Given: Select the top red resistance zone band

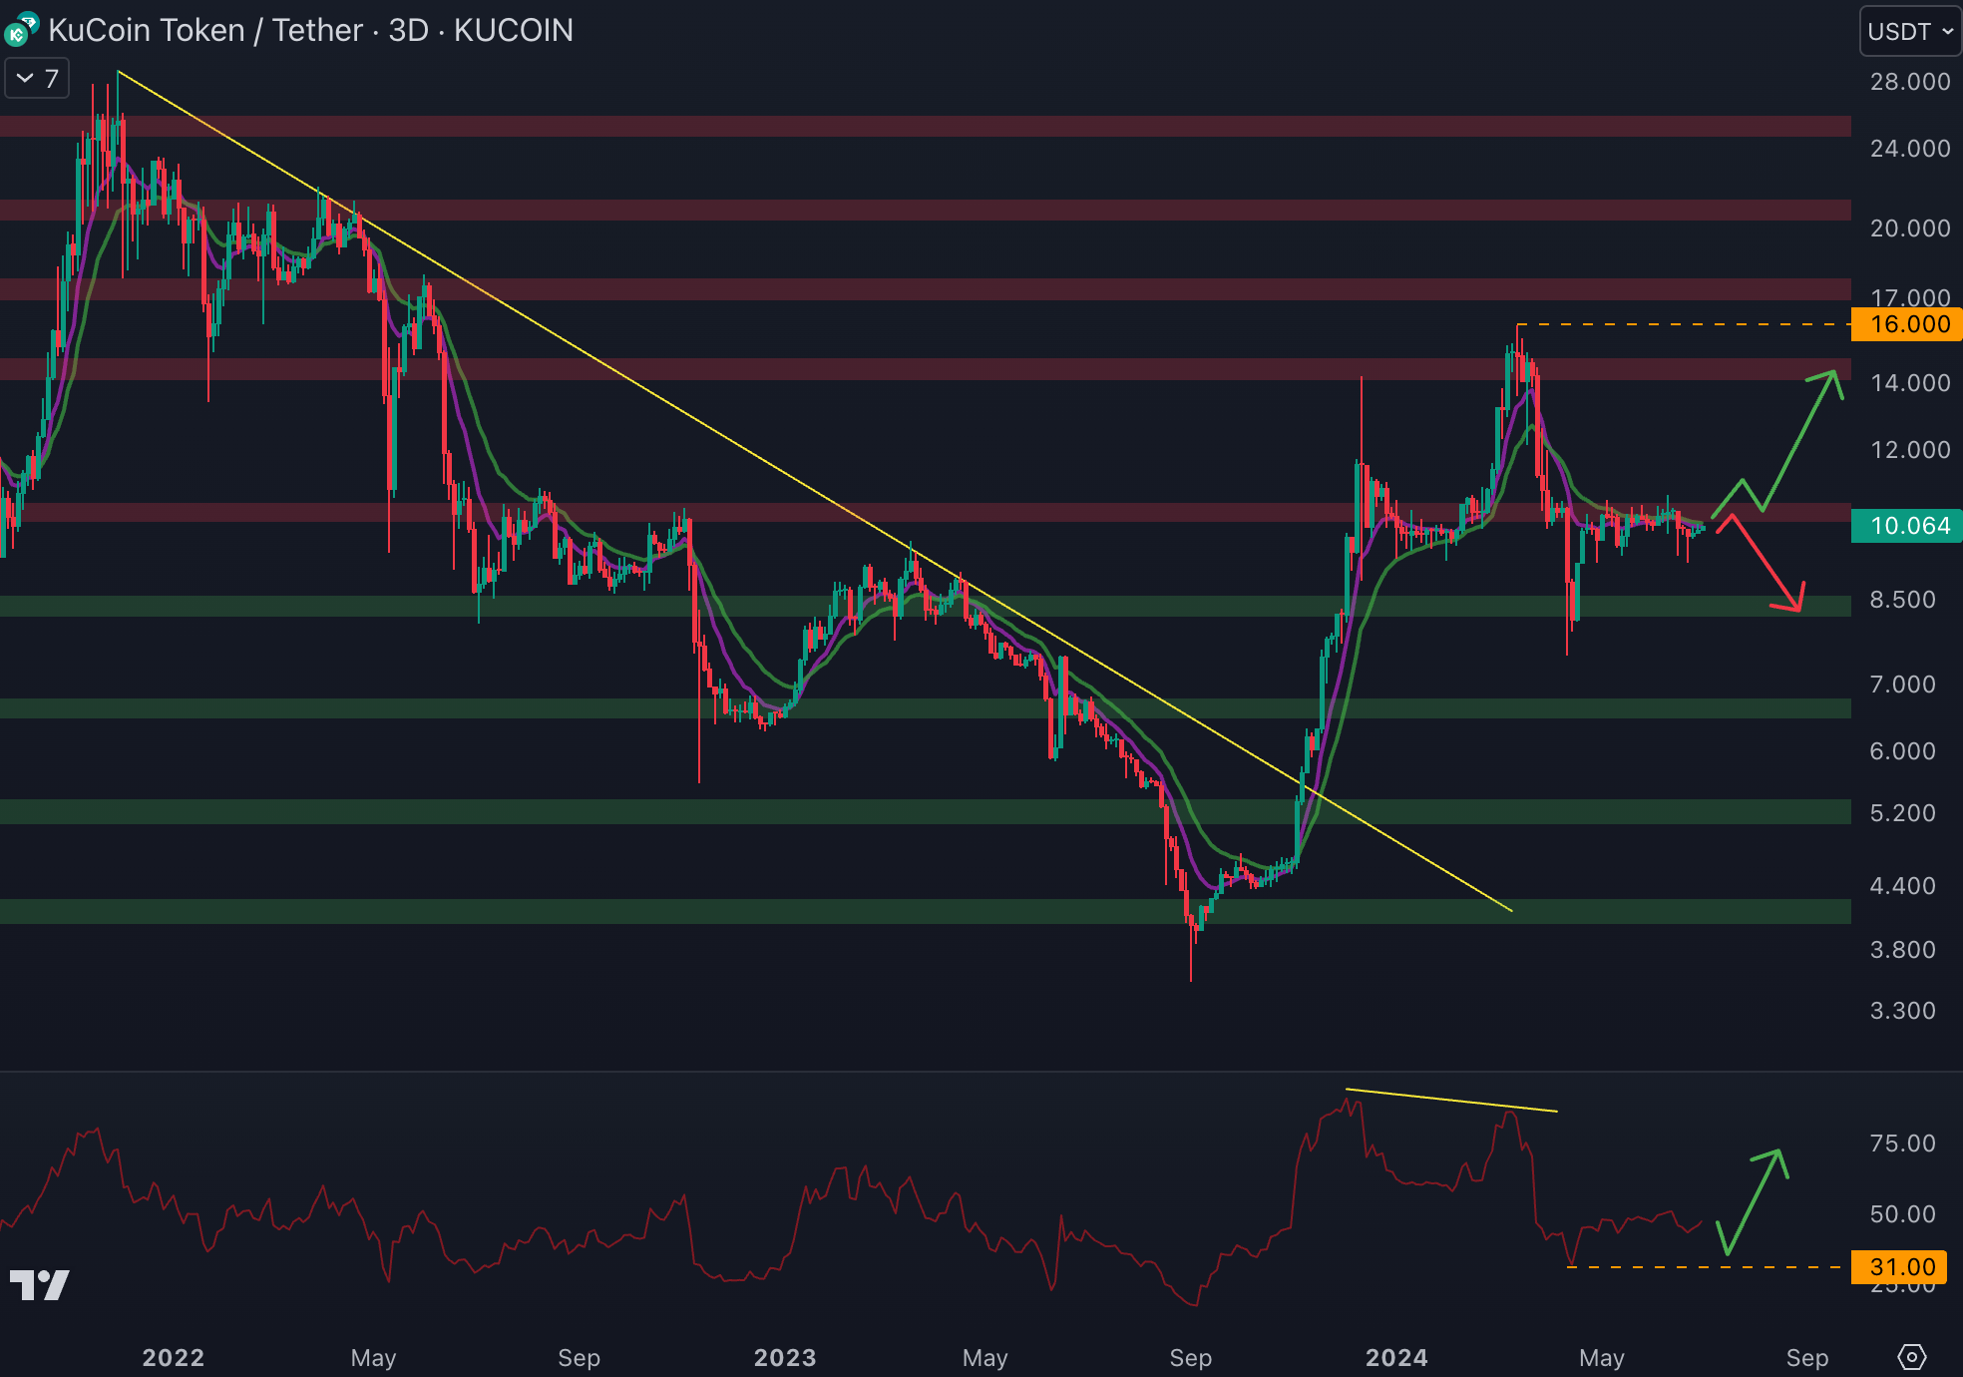Looking at the screenshot, I should (x=898, y=127).
